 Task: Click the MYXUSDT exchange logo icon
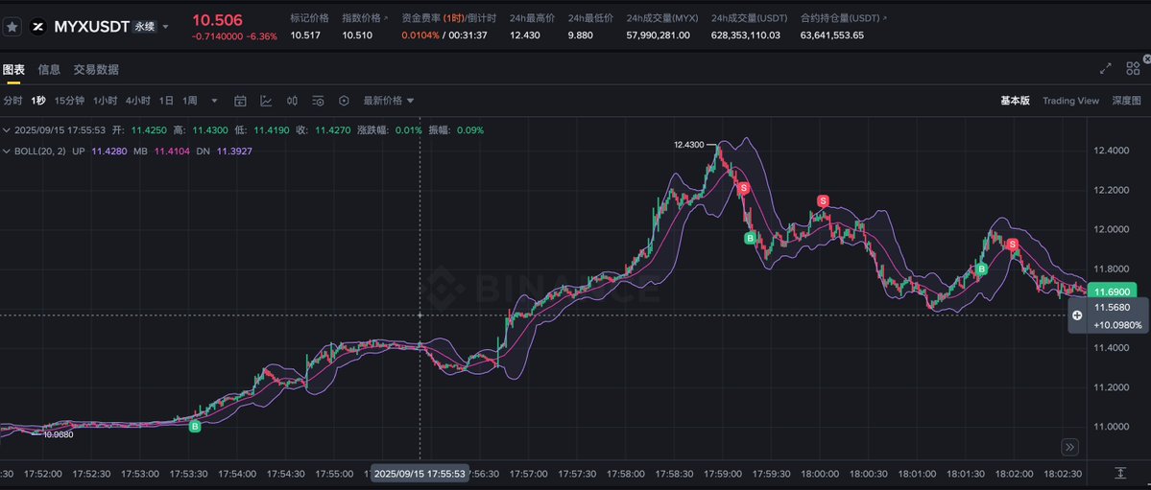pos(38,27)
